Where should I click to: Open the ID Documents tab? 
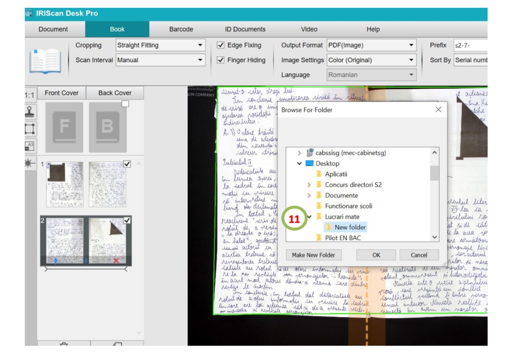(245, 29)
